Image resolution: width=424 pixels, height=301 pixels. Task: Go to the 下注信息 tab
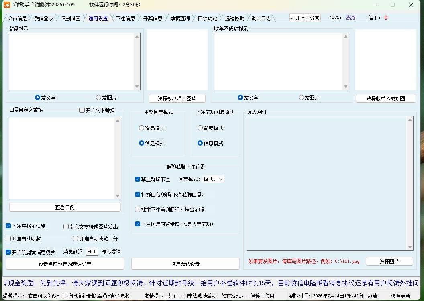(125, 18)
